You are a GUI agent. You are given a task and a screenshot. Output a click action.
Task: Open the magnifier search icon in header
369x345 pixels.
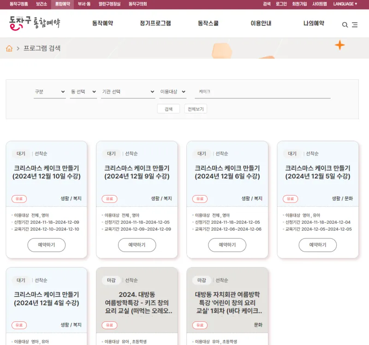(x=345, y=25)
